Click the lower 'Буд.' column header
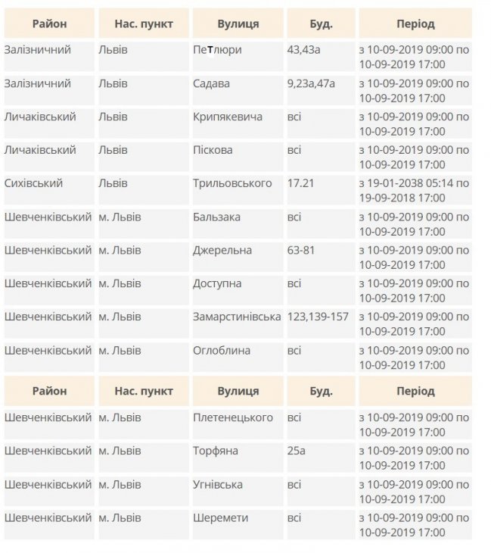The width and height of the screenshot is (491, 553). tap(321, 392)
